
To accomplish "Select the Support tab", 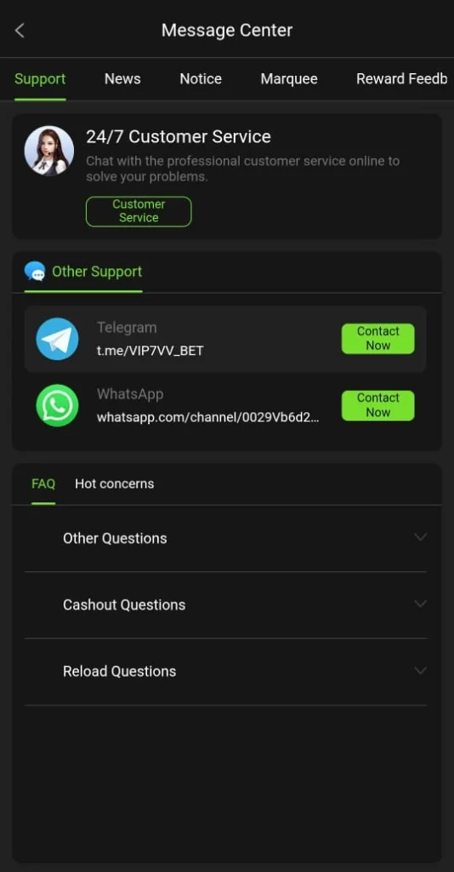I will (x=40, y=79).
